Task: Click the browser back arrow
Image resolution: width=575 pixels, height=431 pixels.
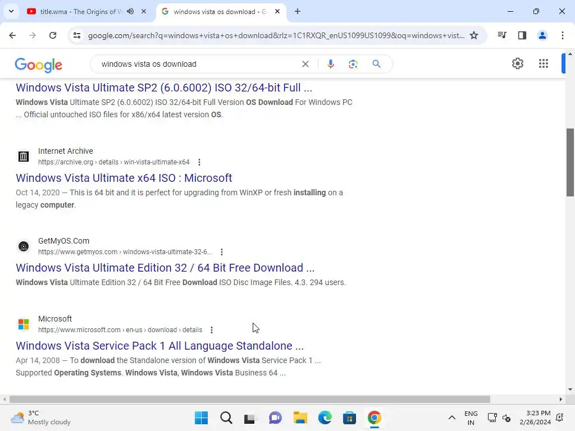Action: (12, 35)
